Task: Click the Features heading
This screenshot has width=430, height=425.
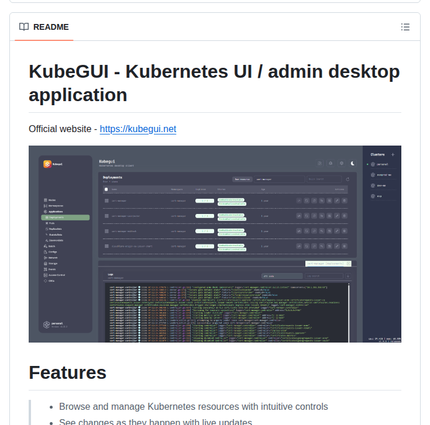Action: pos(67,372)
